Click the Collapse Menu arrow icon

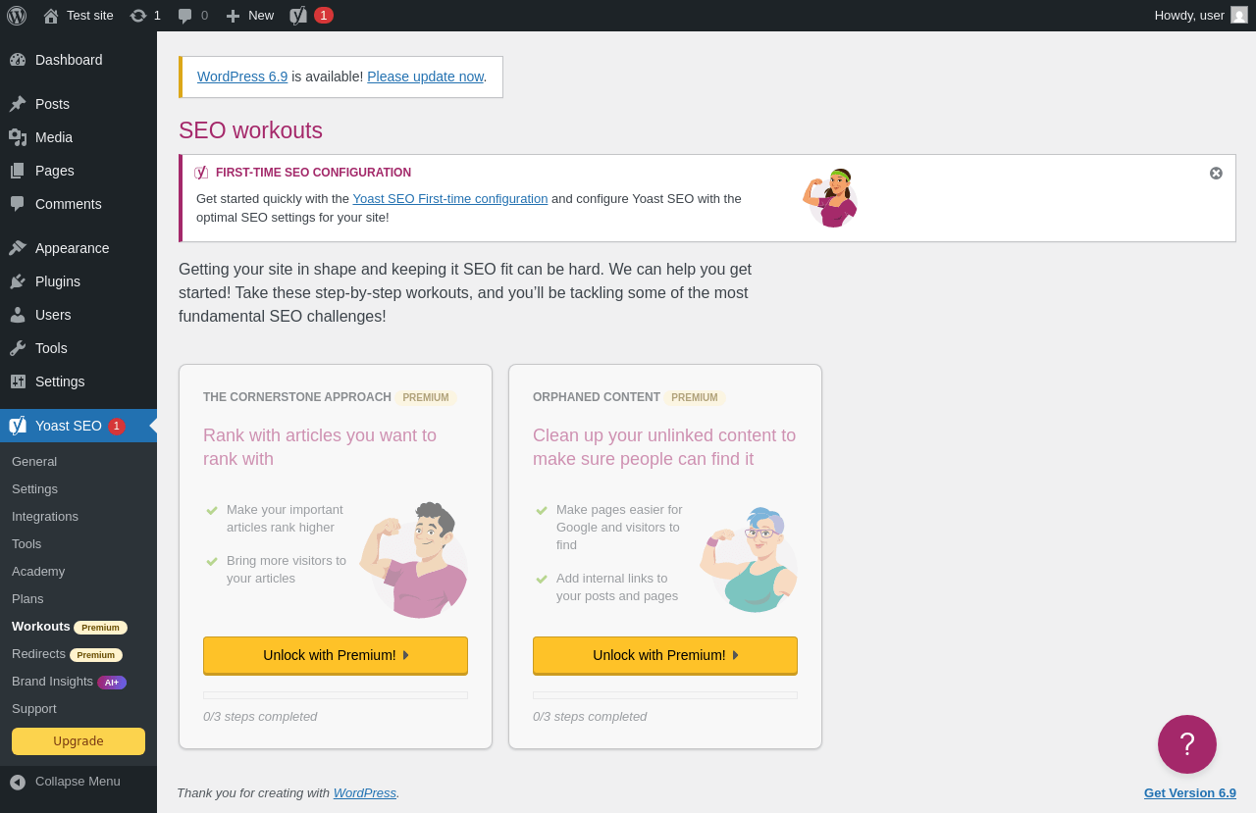(x=18, y=782)
